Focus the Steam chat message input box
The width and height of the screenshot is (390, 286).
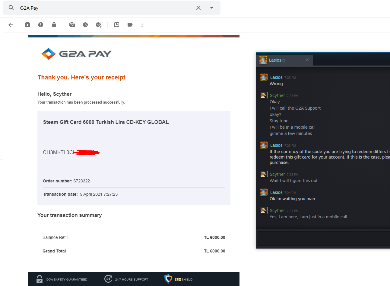(x=324, y=239)
